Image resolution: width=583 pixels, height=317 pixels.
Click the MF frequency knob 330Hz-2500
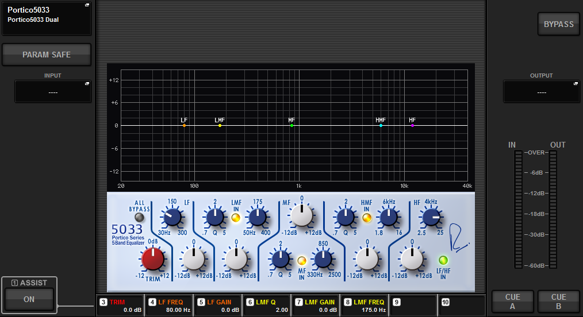(x=323, y=259)
